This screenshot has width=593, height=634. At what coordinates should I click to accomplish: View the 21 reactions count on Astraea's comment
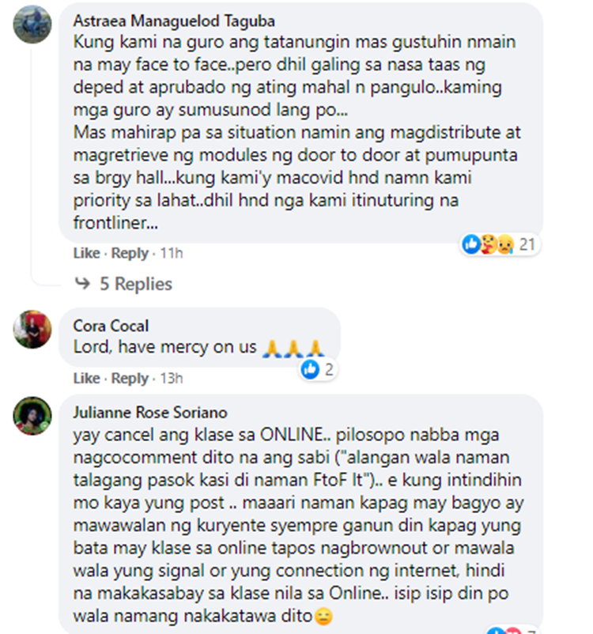click(x=527, y=244)
